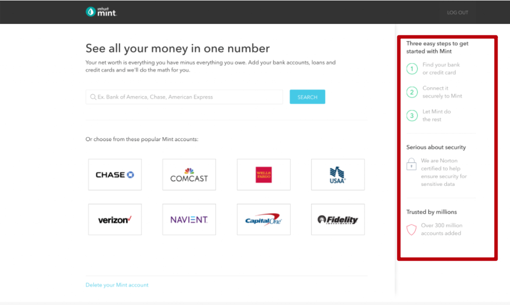This screenshot has width=510, height=305.
Task: Select the Chase bank tile
Action: click(x=115, y=174)
